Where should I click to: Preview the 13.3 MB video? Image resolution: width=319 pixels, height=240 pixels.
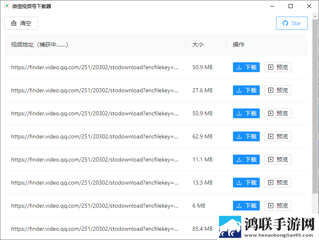point(278,183)
